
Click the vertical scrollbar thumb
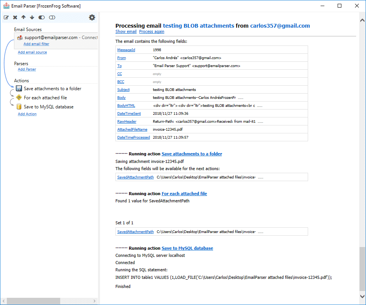click(x=363, y=269)
